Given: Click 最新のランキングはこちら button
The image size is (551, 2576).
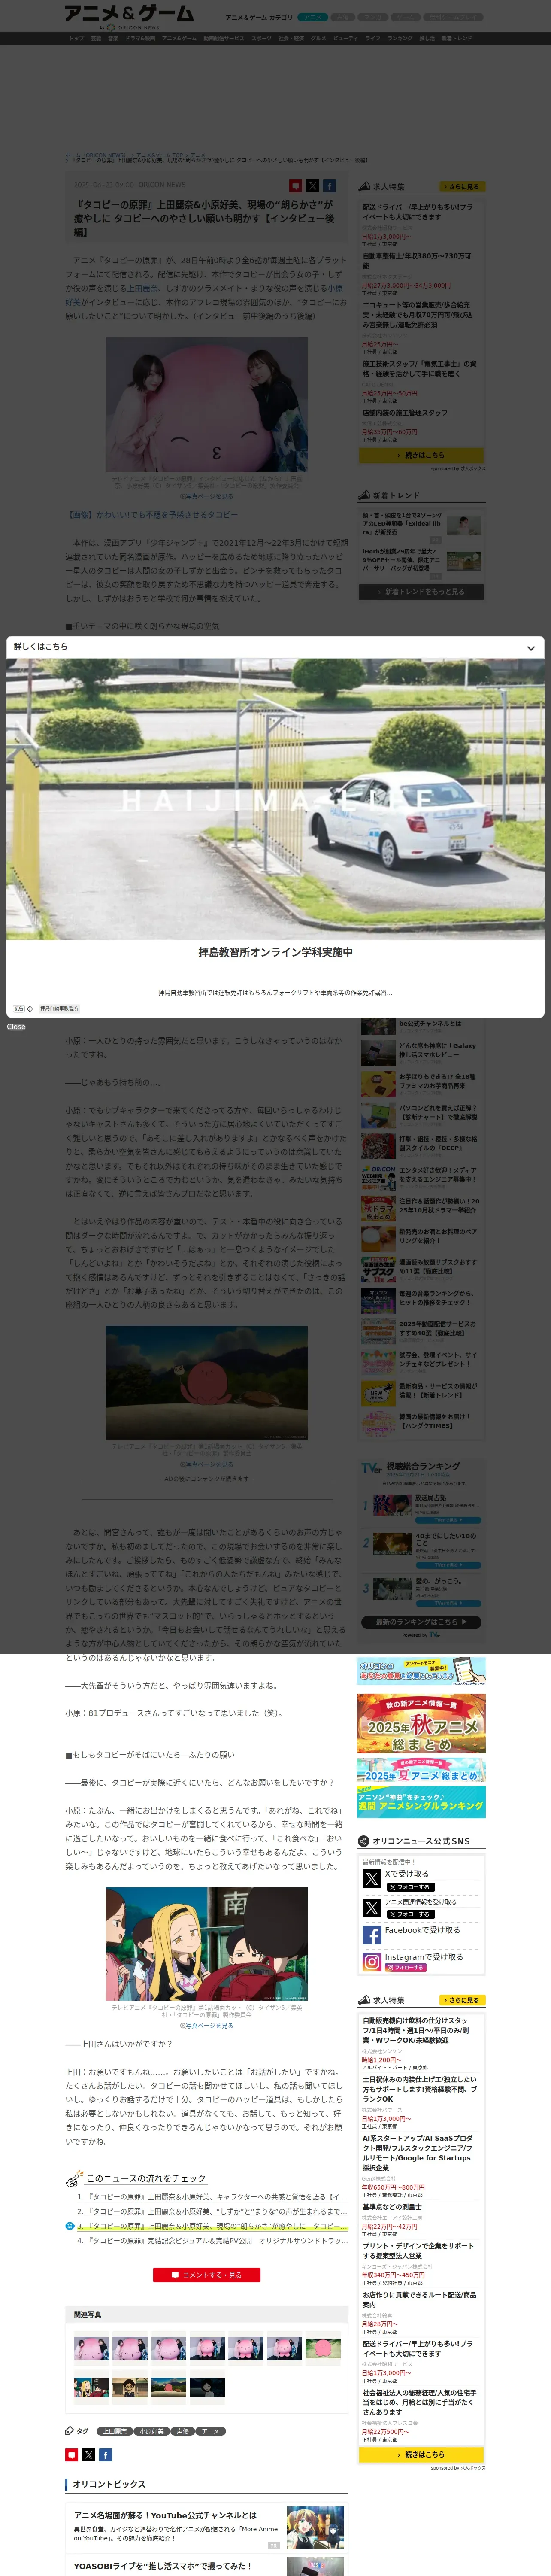Looking at the screenshot, I should click(421, 1621).
